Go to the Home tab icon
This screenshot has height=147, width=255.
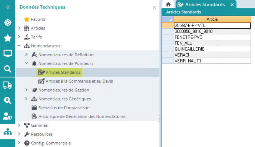click(168, 4)
